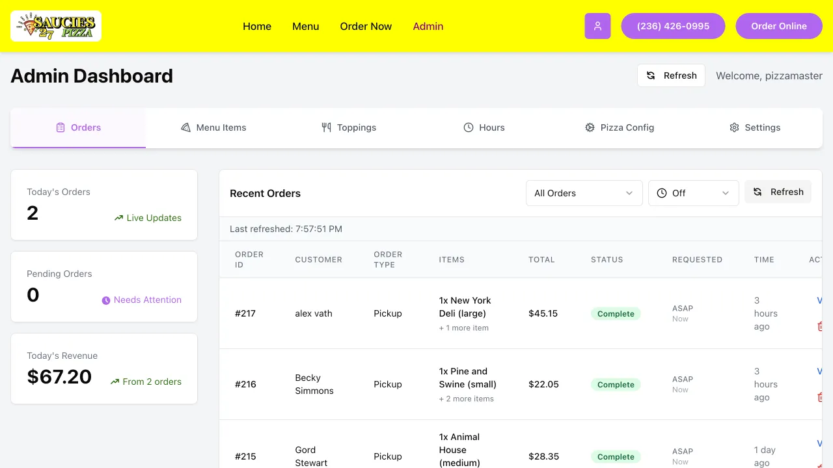
Task: Delete order #217 with trash icon
Action: coord(819,326)
